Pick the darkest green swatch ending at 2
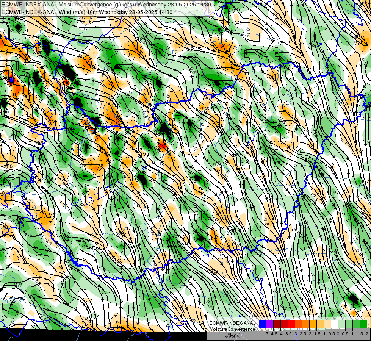This screenshot has width=371, height=341. click(363, 324)
